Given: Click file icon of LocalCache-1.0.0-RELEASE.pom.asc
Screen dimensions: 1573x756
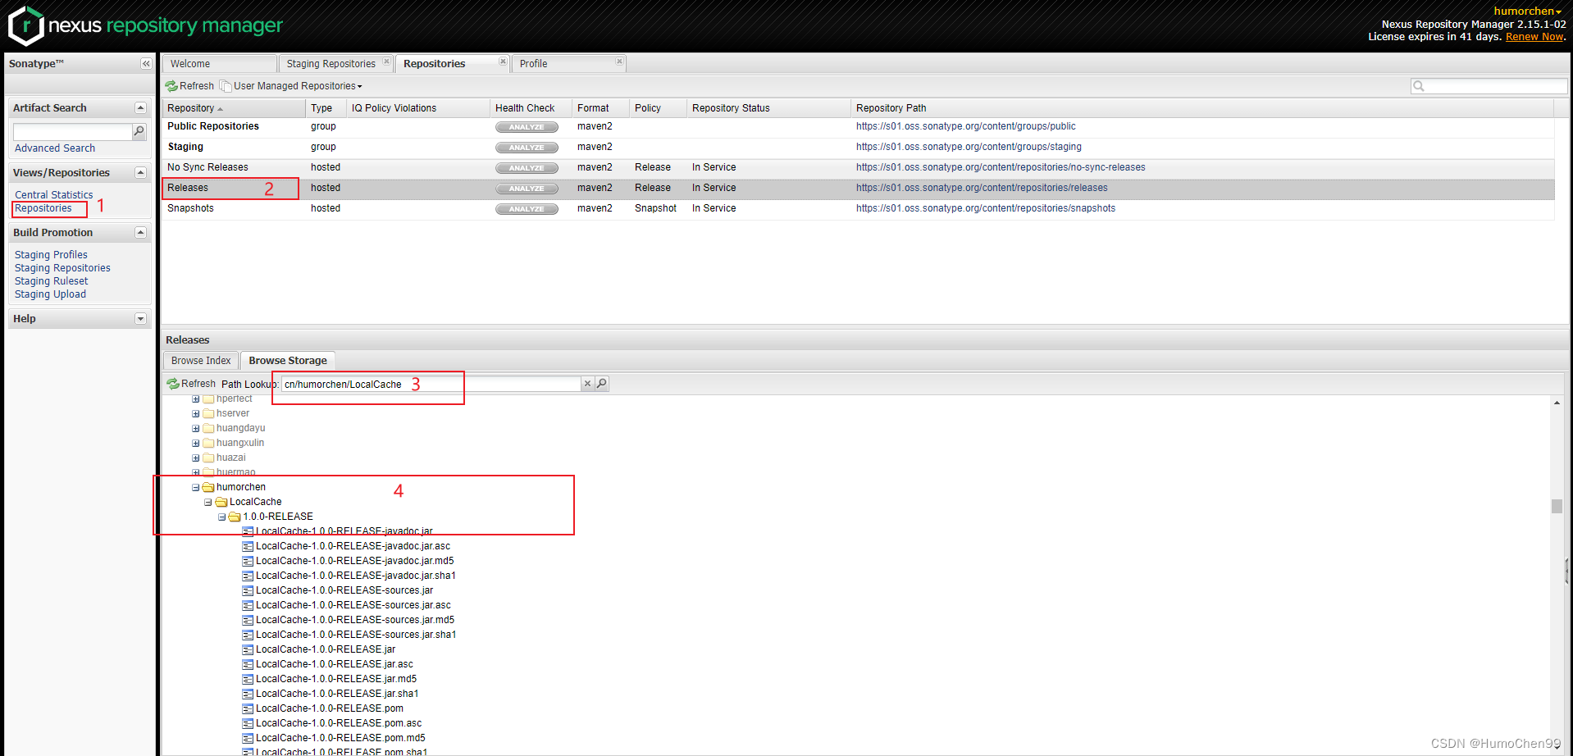Looking at the screenshot, I should pyautogui.click(x=248, y=723).
